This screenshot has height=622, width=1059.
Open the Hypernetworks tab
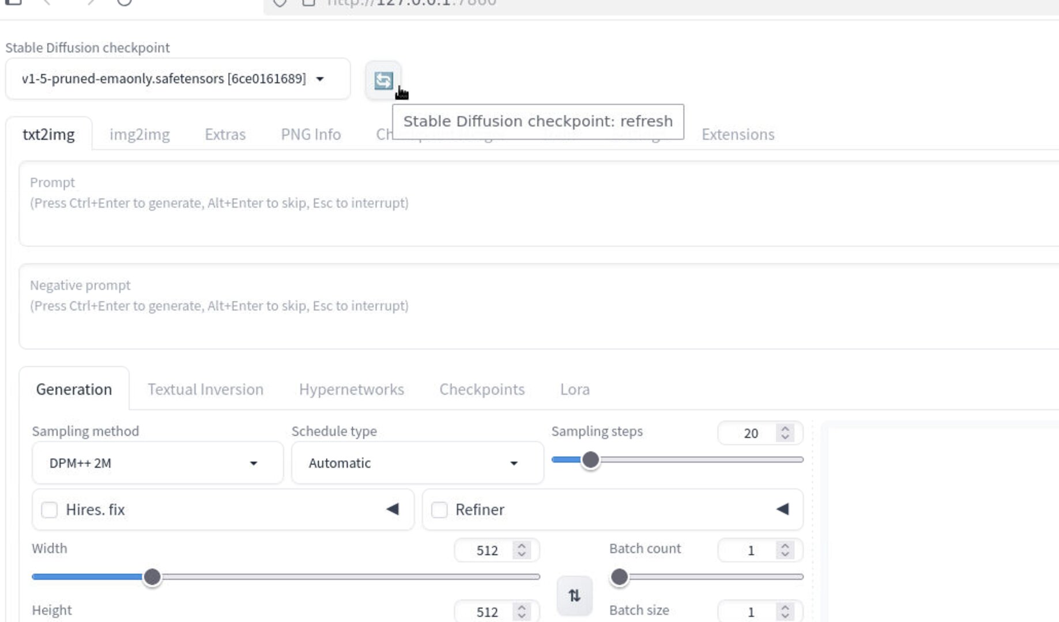coord(351,389)
